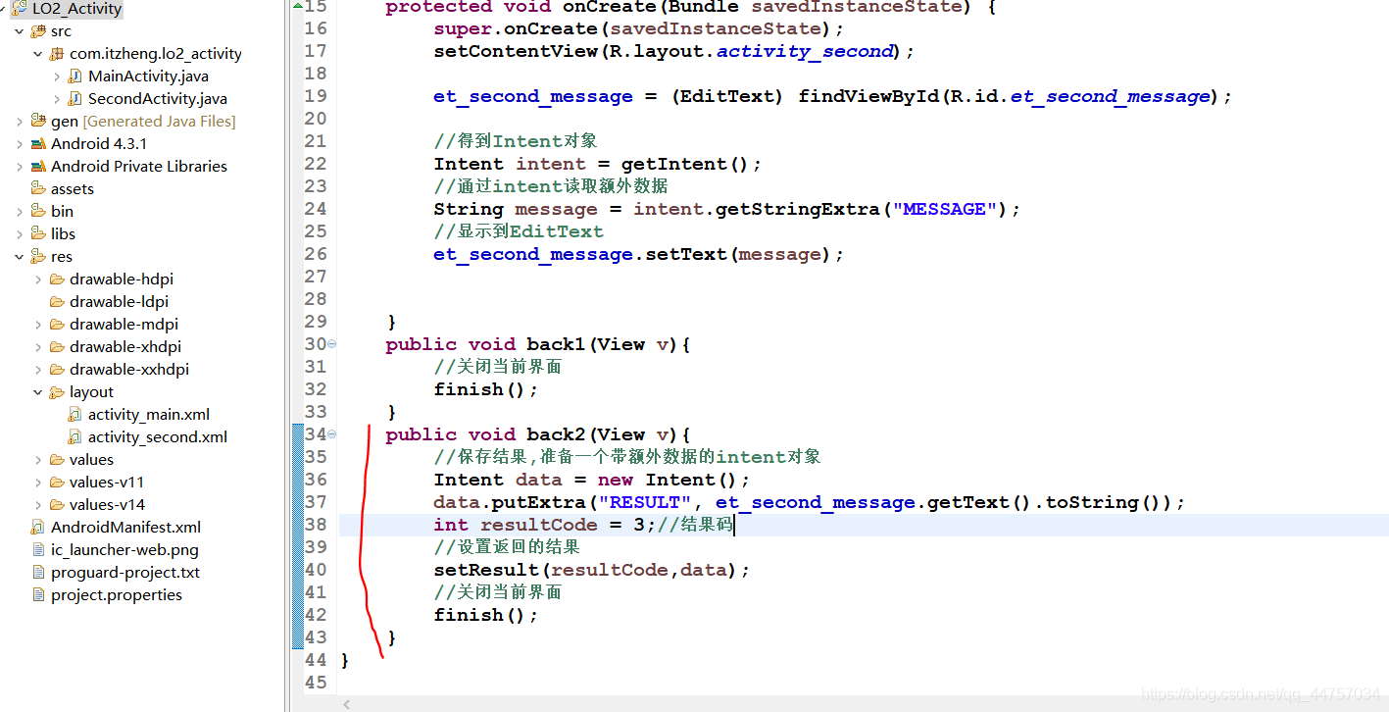1389x712 pixels.
Task: Expand the values-v11 folder arrow
Action: 38,483
